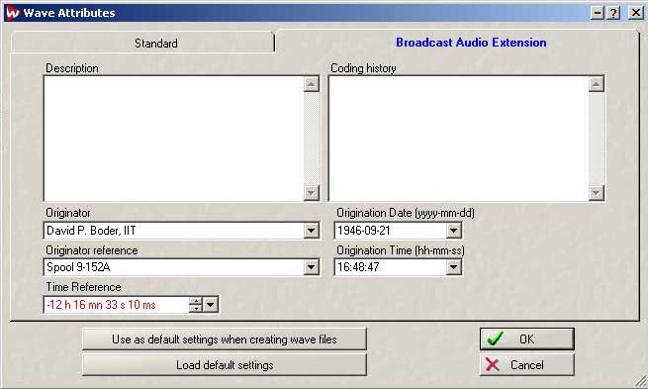648x389 pixels.
Task: Click the red X Cancel button
Action: (527, 364)
